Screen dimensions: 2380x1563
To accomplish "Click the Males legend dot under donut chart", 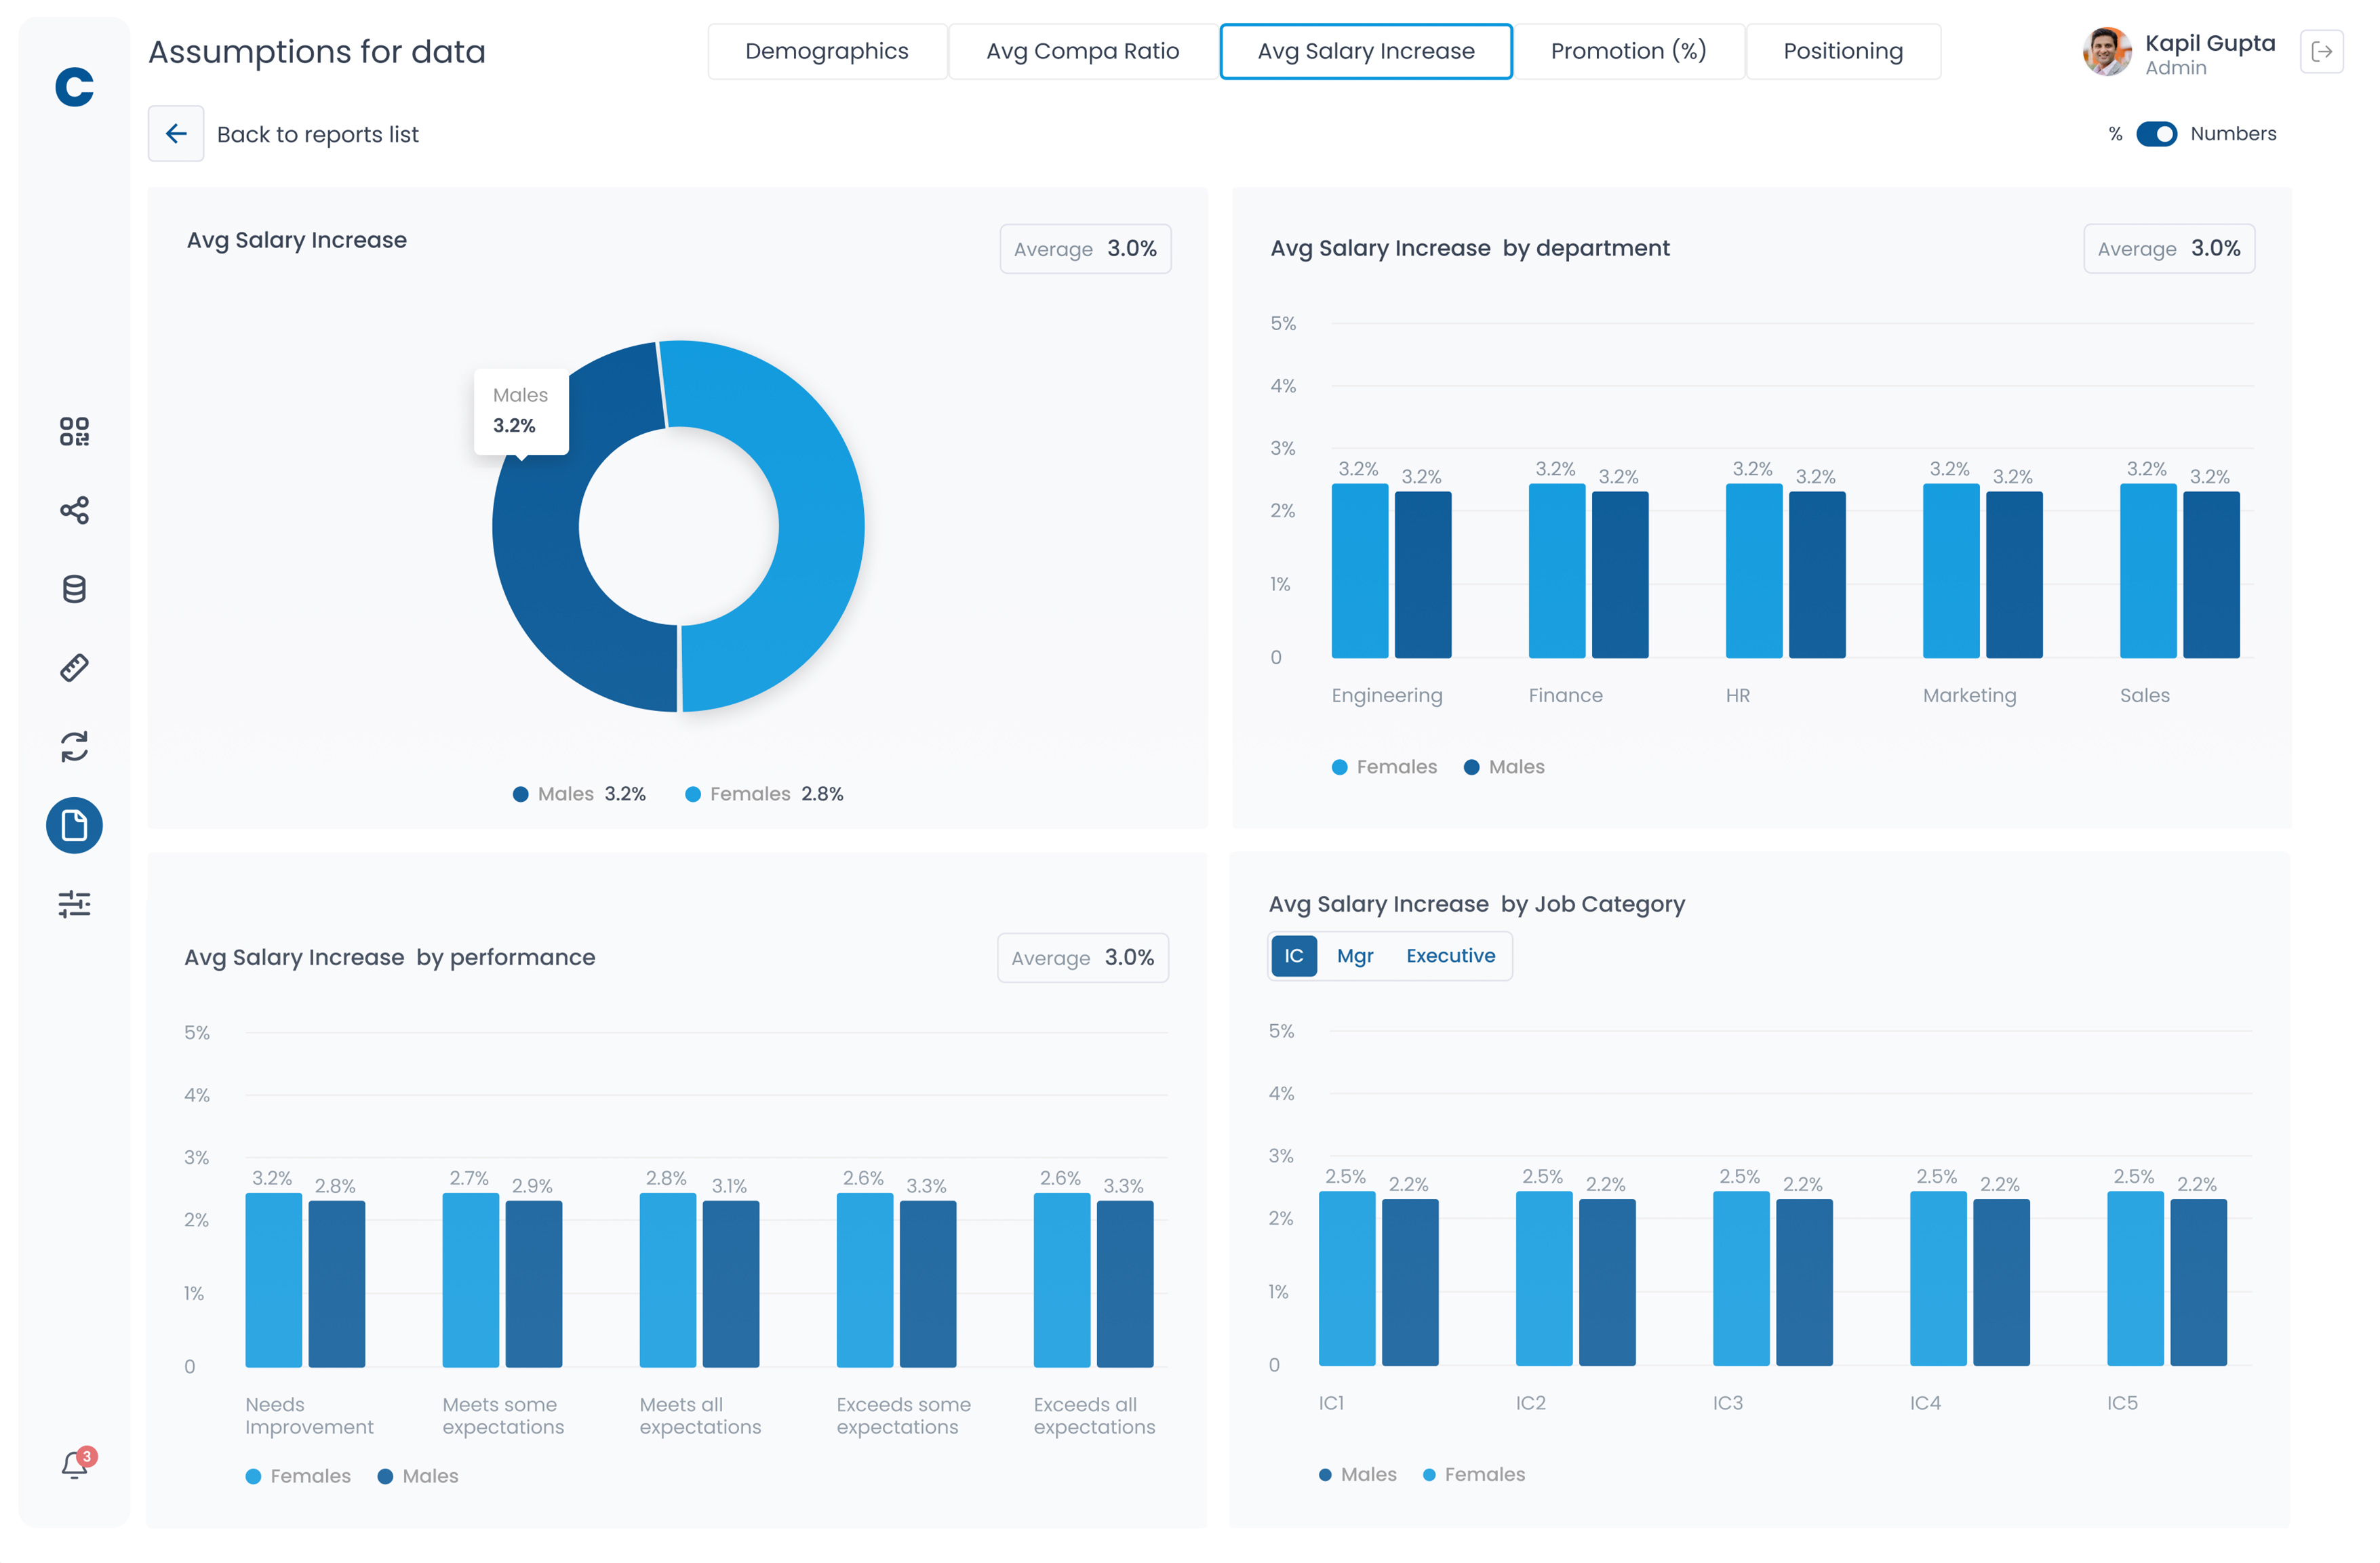I will [x=521, y=794].
